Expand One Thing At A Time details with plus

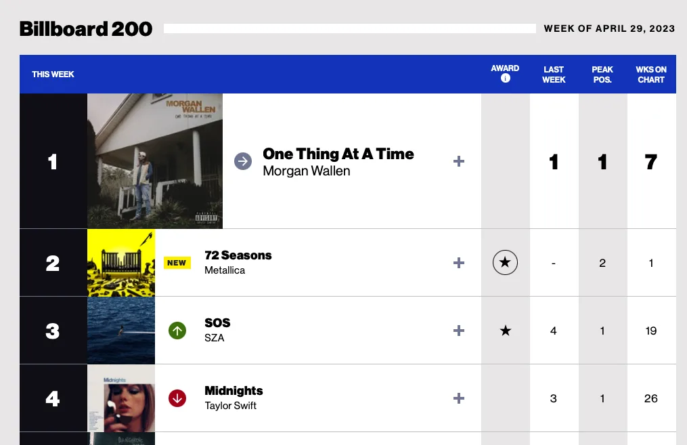[x=459, y=161]
